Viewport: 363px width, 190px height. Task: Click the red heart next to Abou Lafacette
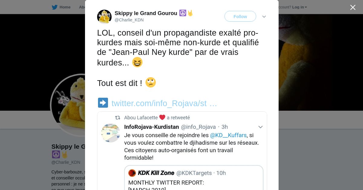[162, 118]
